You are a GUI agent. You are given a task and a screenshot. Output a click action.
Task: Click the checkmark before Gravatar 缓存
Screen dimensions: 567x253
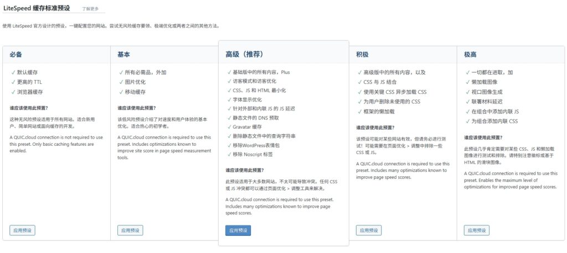pos(229,127)
